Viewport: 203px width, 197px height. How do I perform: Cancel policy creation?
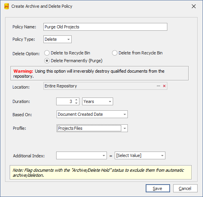pyautogui.click(x=185, y=188)
